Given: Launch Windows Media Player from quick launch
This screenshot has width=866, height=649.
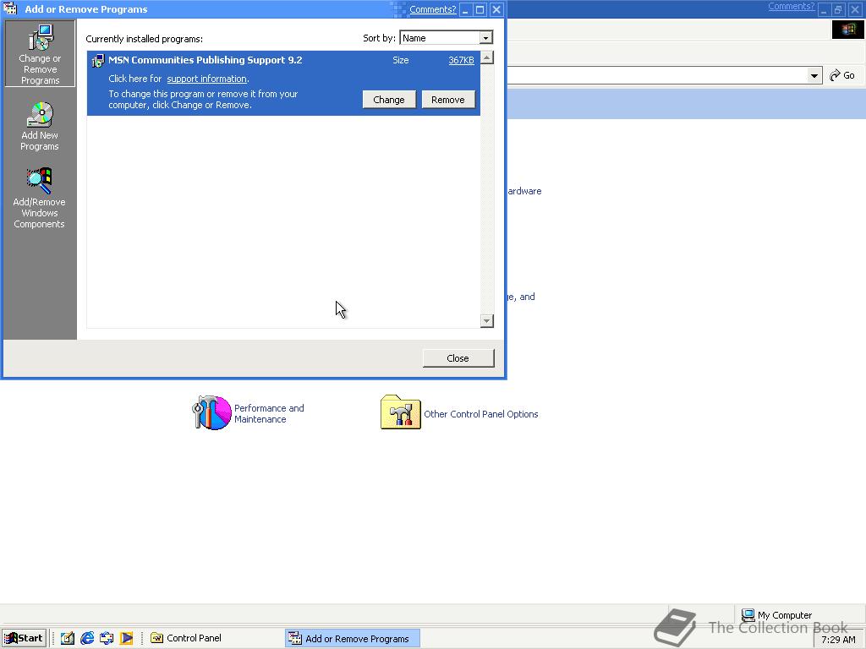Looking at the screenshot, I should tap(127, 638).
